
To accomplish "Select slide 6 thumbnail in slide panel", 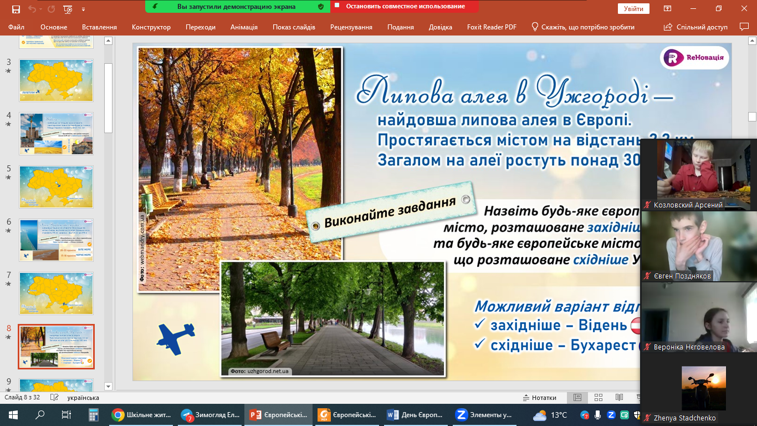I will (56, 240).
